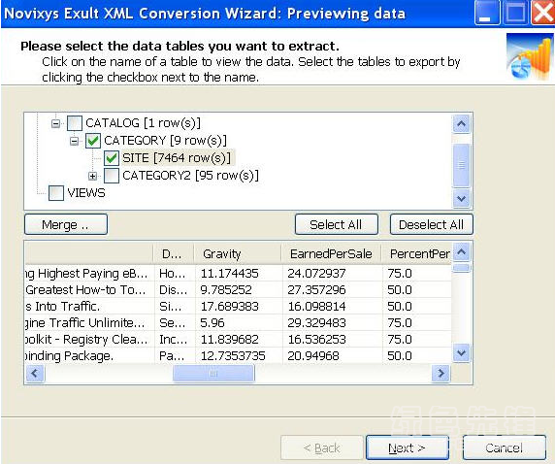This screenshot has width=555, height=464.
Task: Select CATEGORY2 [95 row(s)] table name
Action: [x=190, y=176]
